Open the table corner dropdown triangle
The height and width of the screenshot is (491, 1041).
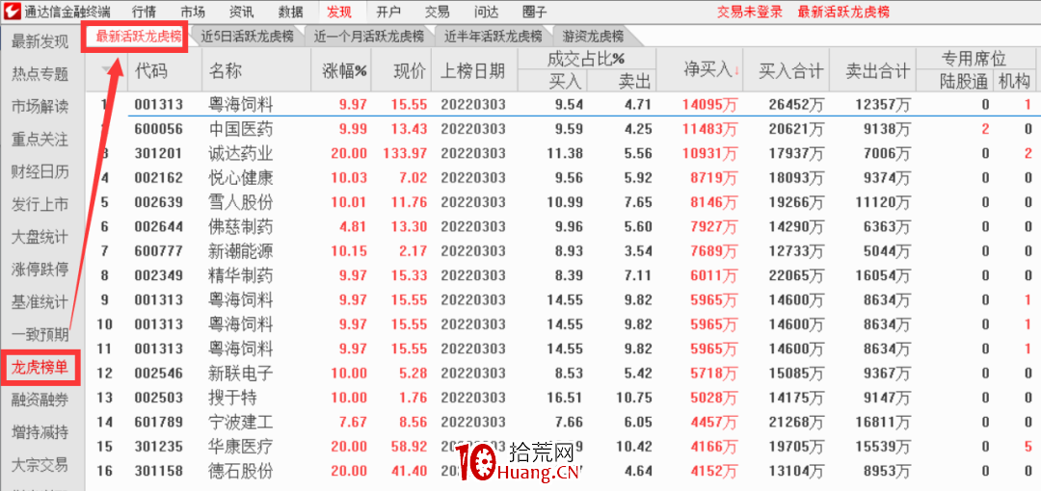(106, 70)
